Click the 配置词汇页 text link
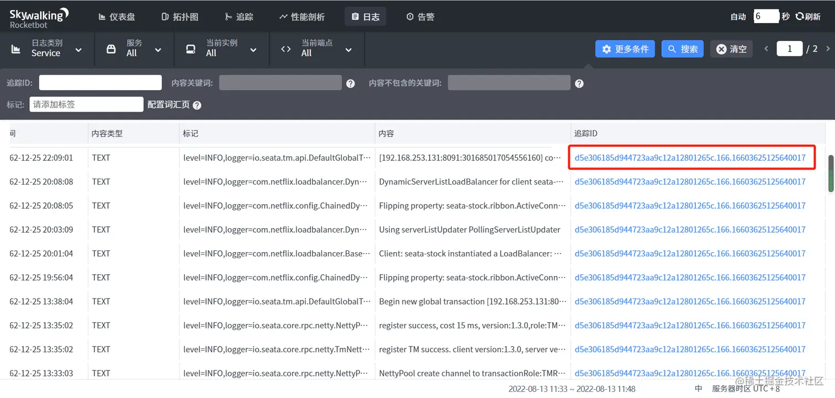835x398 pixels. pos(168,104)
